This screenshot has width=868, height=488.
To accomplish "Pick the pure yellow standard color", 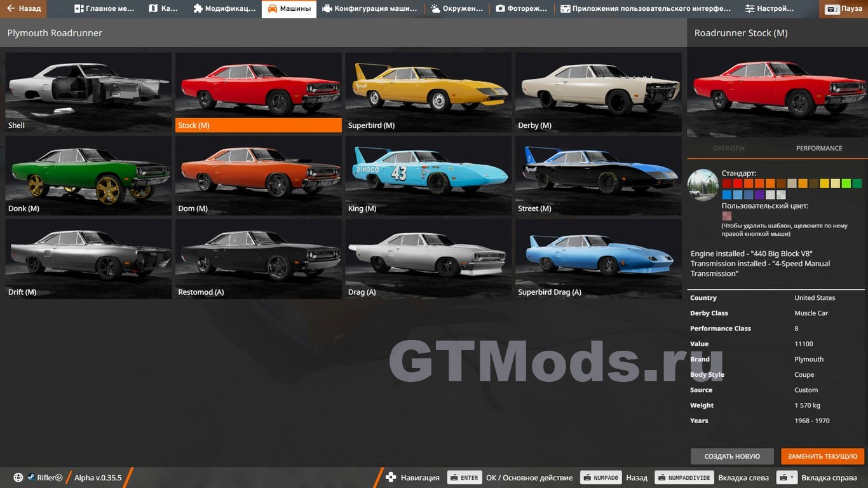I will pos(825,184).
